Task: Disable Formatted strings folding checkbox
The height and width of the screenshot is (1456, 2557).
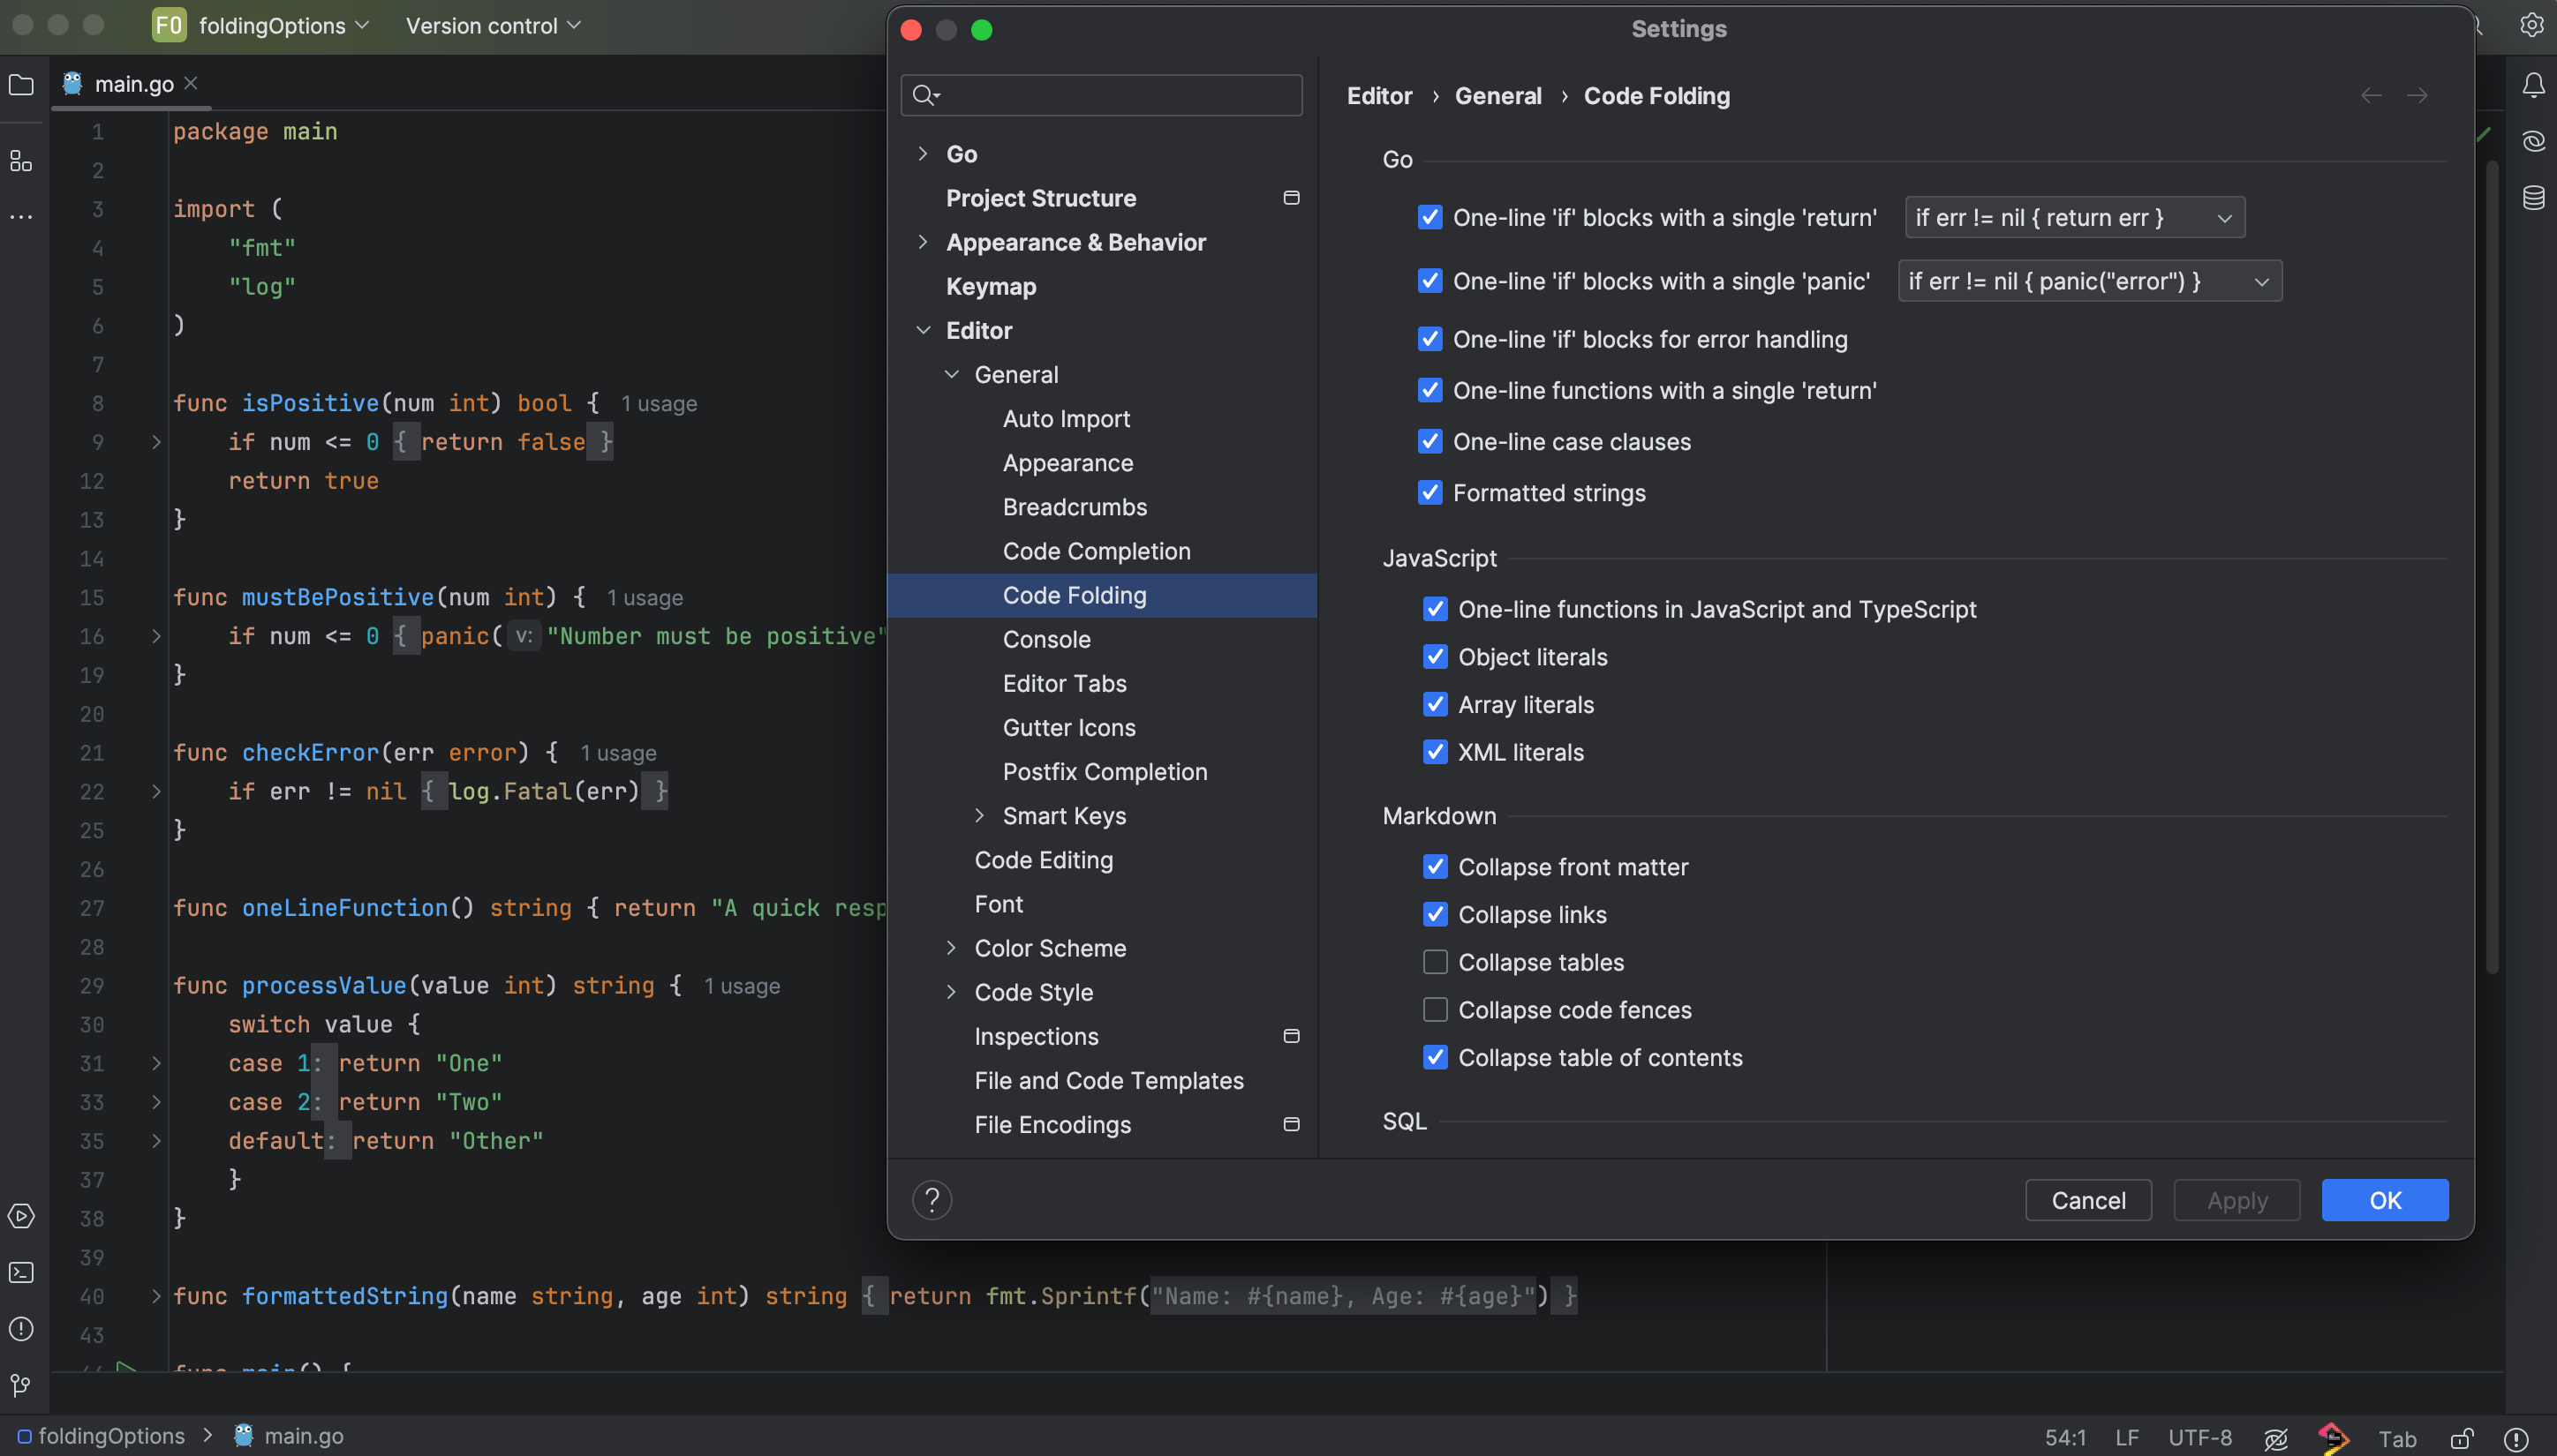Action: (x=1429, y=492)
